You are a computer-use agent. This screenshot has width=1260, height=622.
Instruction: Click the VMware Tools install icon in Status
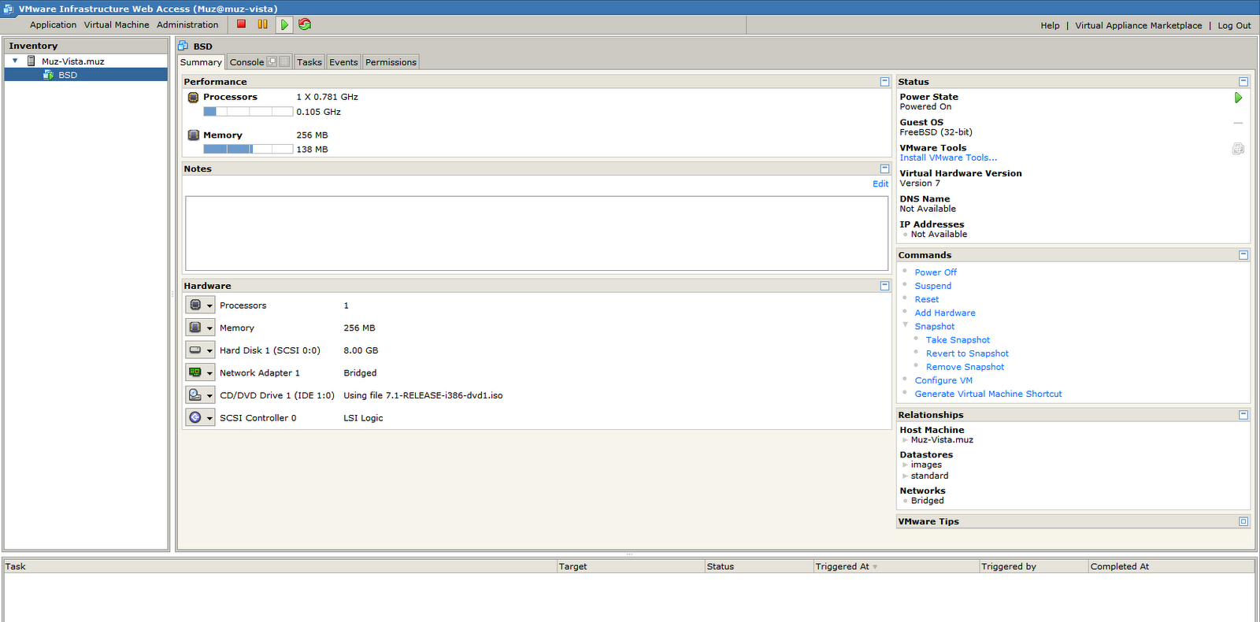coord(1238,149)
